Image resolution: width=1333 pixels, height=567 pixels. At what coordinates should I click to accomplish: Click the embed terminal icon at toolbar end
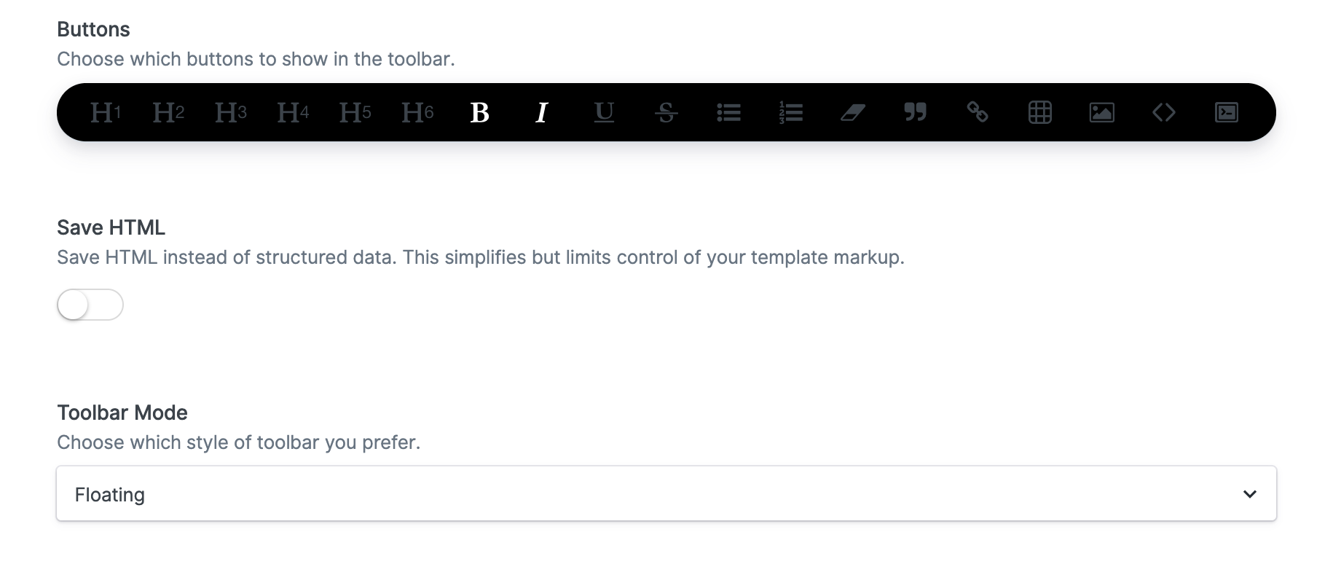coord(1226,112)
